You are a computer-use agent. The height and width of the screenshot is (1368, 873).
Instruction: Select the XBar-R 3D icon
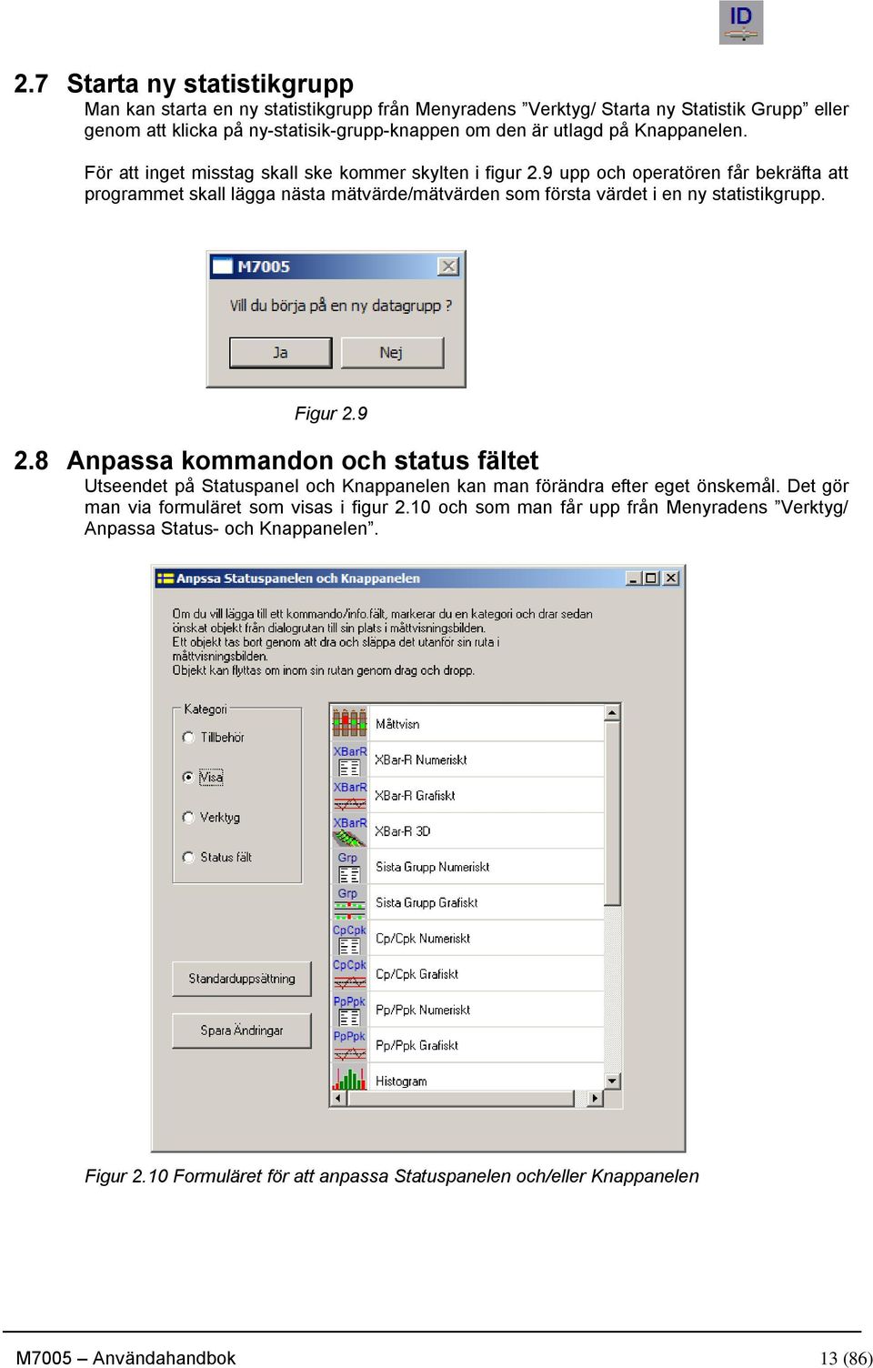tap(349, 831)
